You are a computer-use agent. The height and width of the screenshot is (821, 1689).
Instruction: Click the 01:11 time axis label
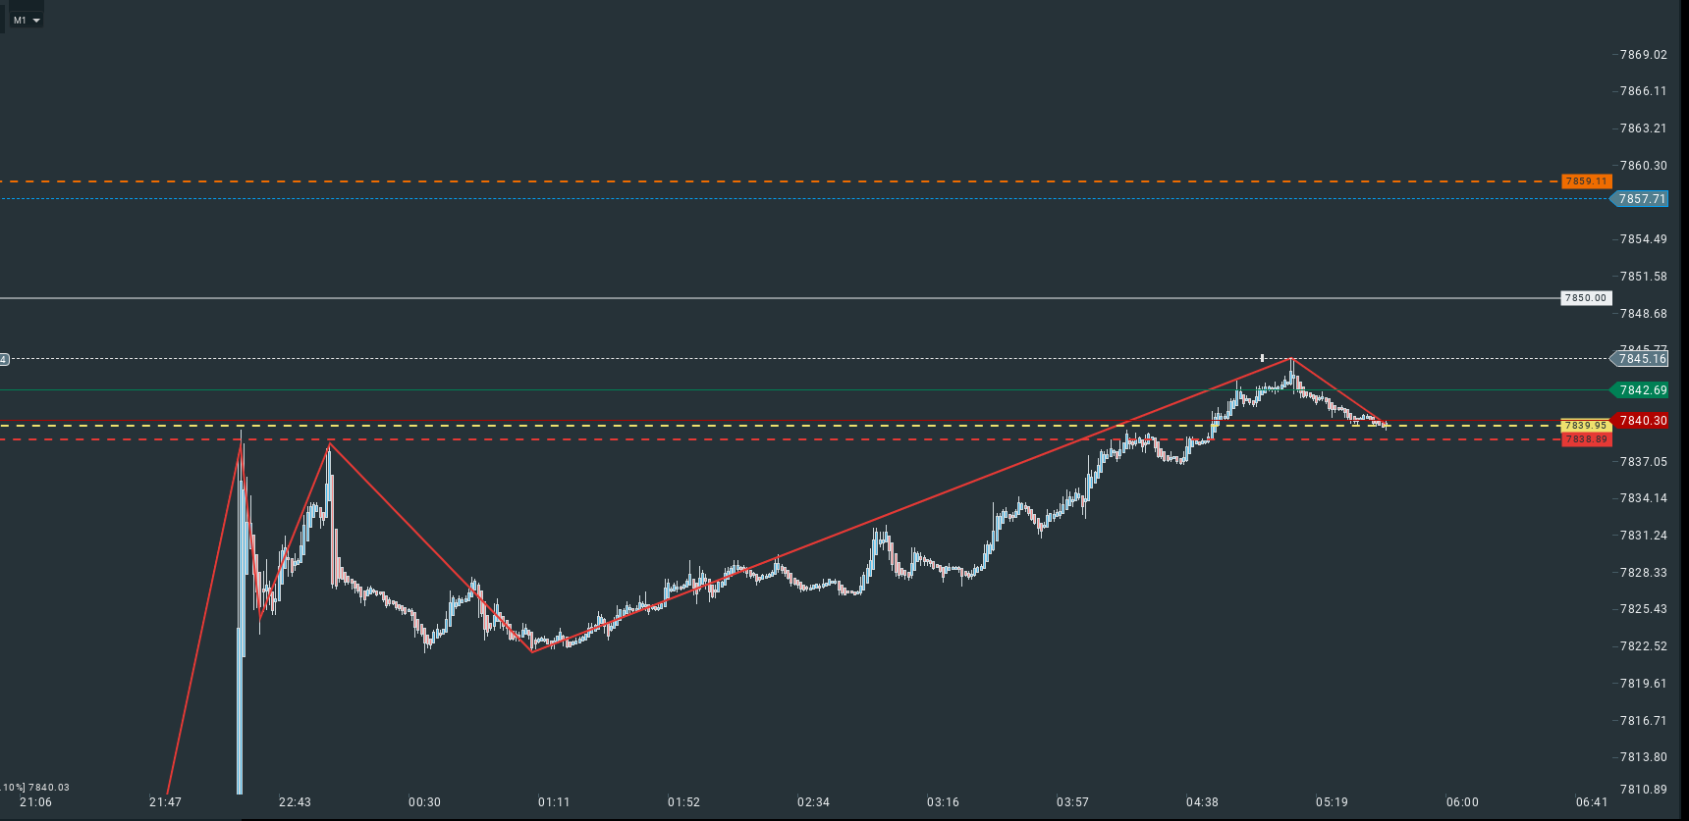tap(554, 802)
